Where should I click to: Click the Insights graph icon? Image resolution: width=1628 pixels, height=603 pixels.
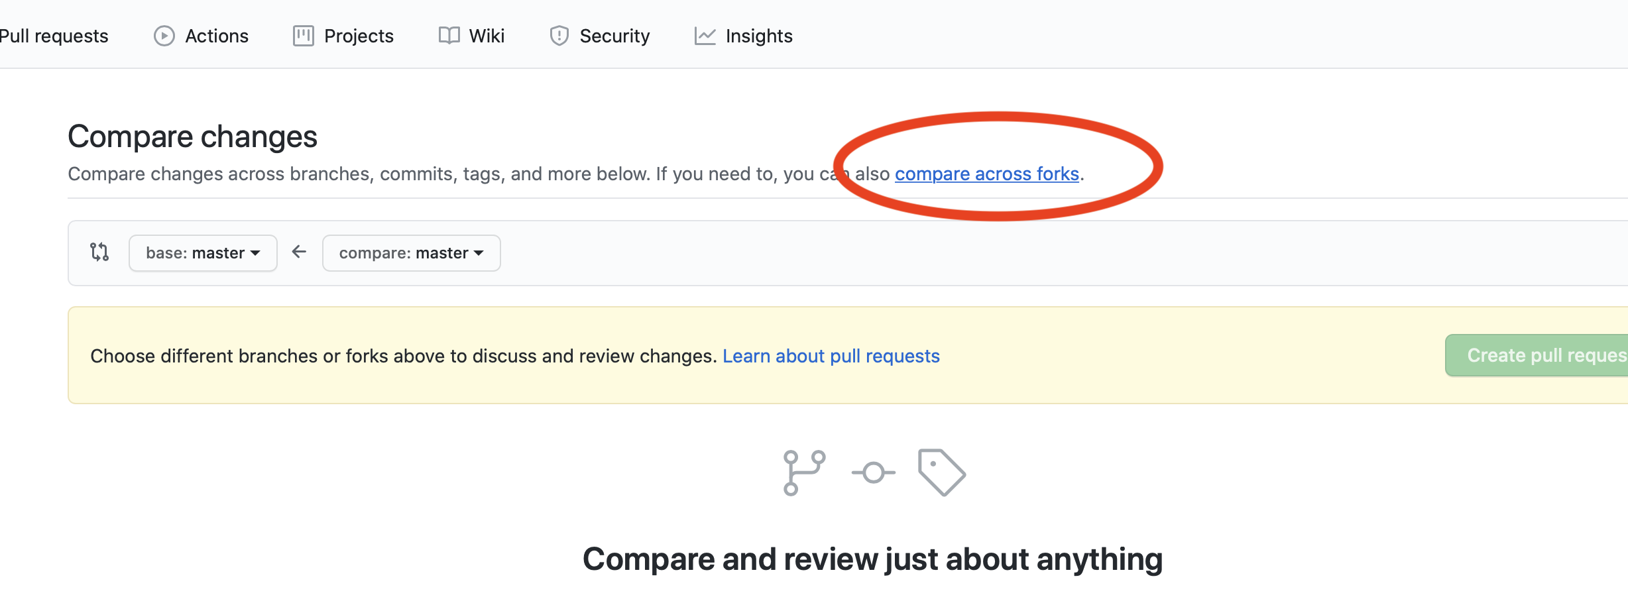pyautogui.click(x=705, y=36)
